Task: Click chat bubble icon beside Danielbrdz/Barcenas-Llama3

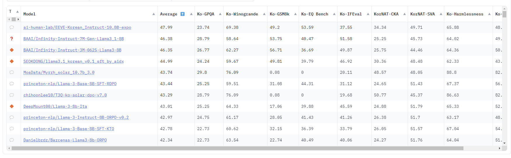Action: pos(12,140)
